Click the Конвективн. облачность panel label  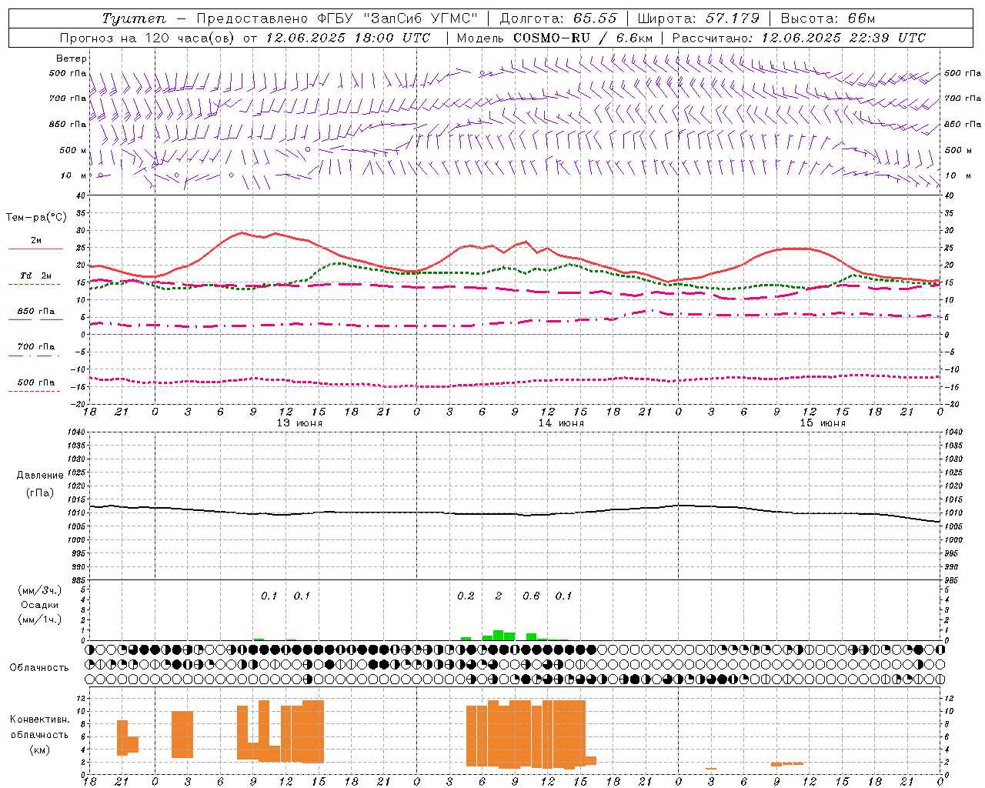(x=39, y=727)
